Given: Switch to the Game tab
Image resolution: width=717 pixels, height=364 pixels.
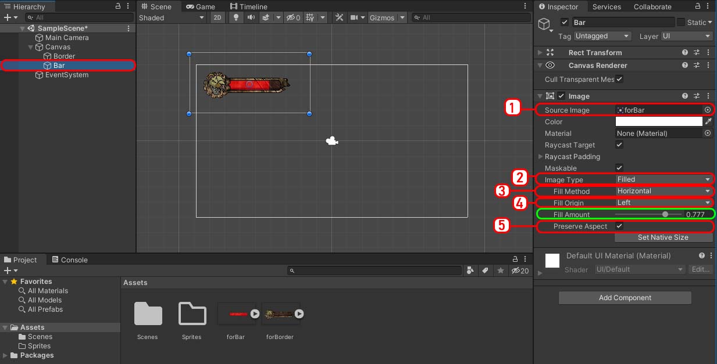Looking at the screenshot, I should pos(201,6).
